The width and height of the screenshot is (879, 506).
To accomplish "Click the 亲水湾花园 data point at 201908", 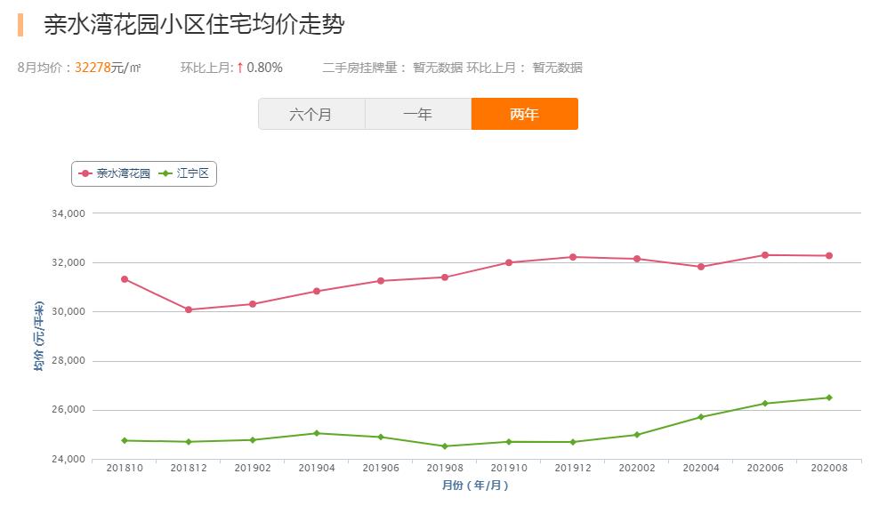I will pos(445,277).
